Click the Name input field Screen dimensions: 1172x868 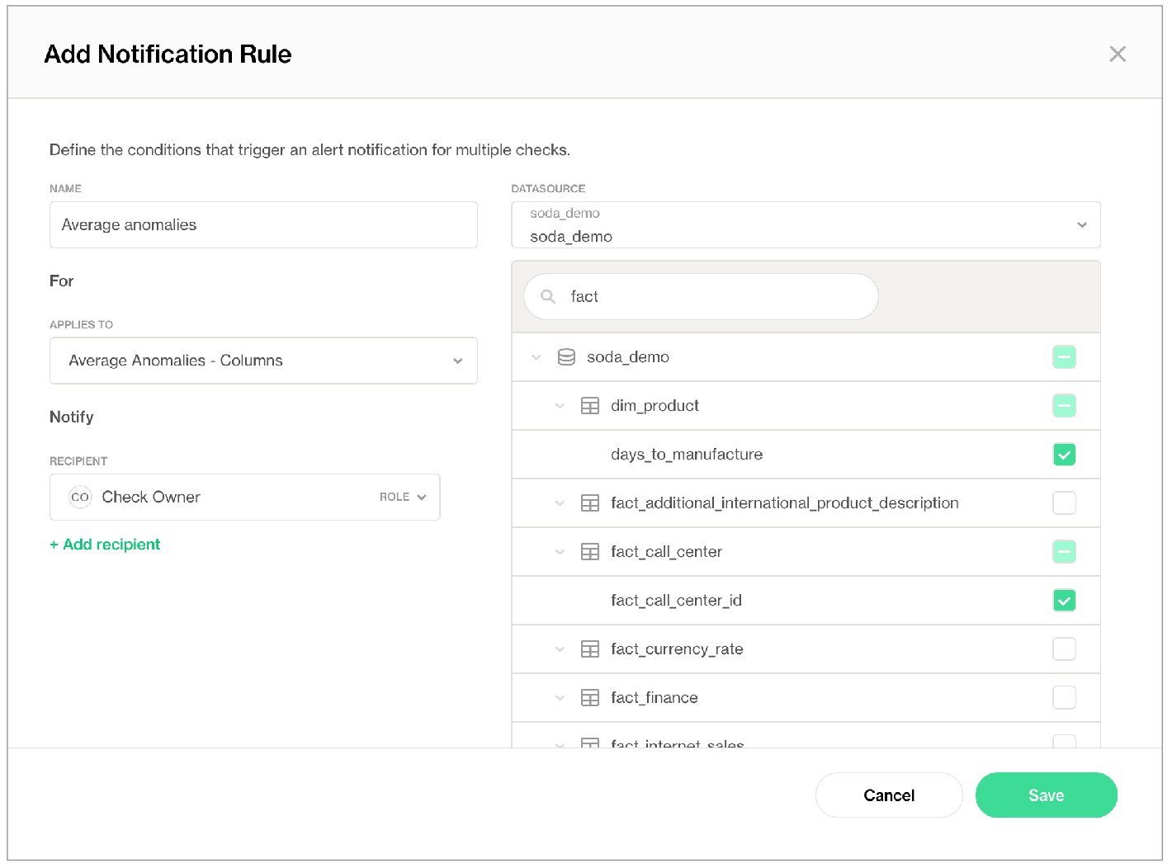(x=263, y=225)
